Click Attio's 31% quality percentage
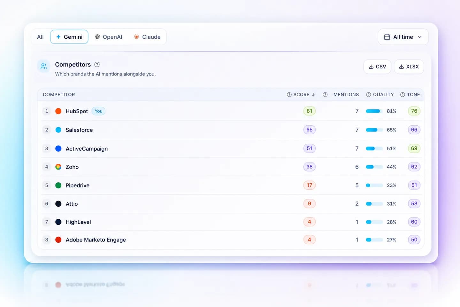The height and width of the screenshot is (307, 460). point(392,204)
